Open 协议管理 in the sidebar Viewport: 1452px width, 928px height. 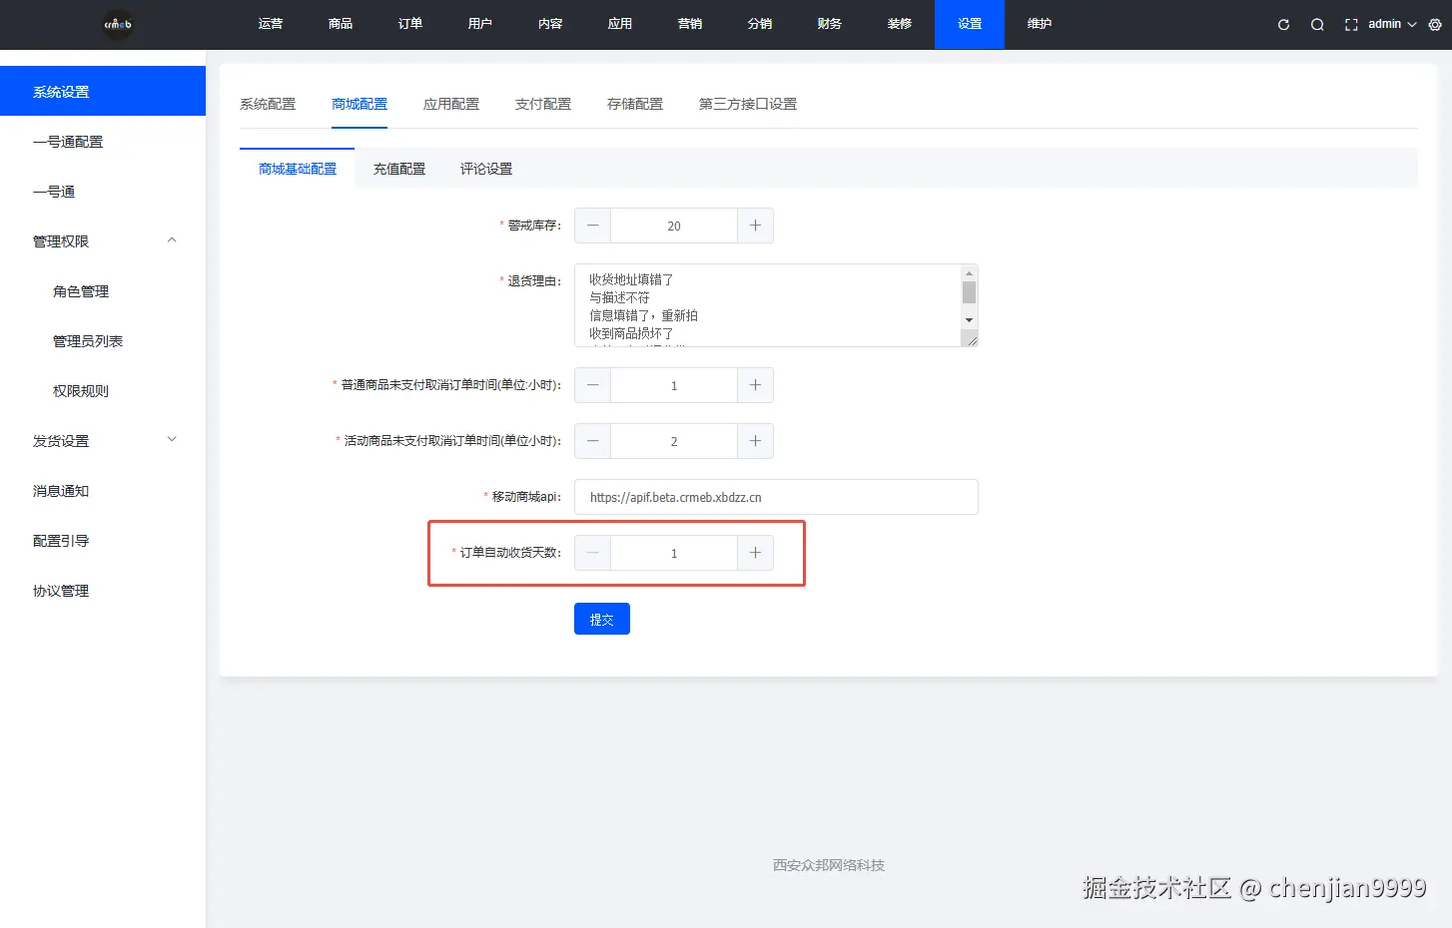pyautogui.click(x=103, y=590)
